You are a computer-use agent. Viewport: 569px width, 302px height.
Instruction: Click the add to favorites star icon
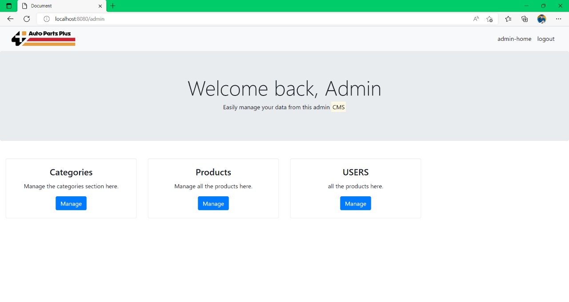point(490,19)
